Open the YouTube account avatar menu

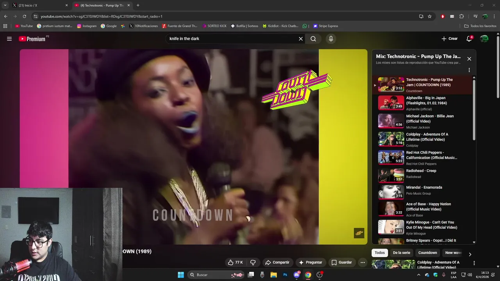pos(484,39)
